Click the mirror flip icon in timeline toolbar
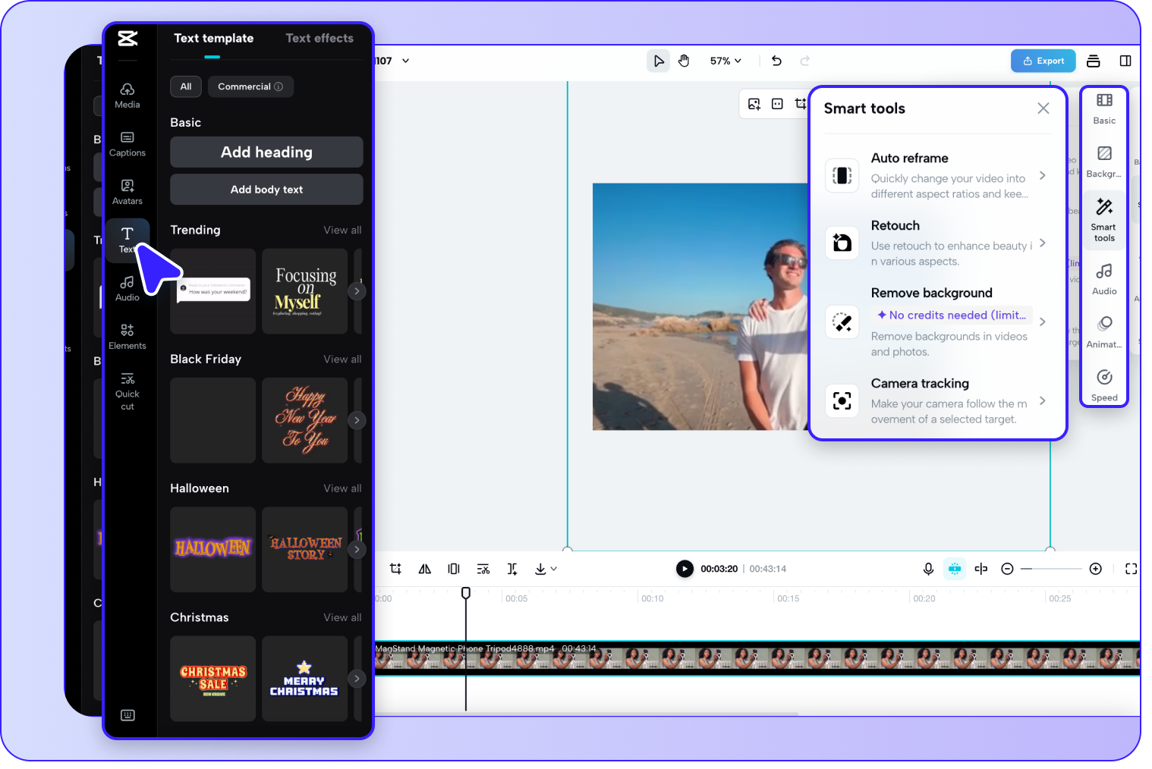This screenshot has height=769, width=1152. 425,569
